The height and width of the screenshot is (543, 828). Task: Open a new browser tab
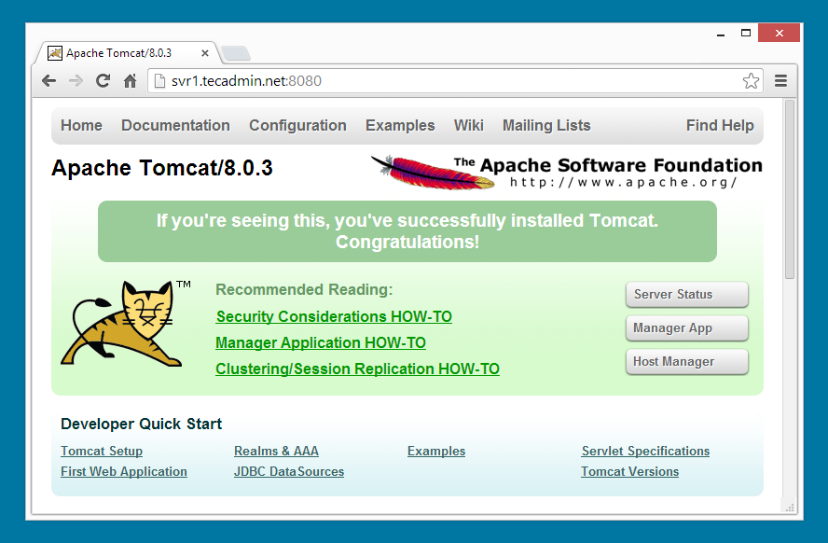click(x=235, y=53)
